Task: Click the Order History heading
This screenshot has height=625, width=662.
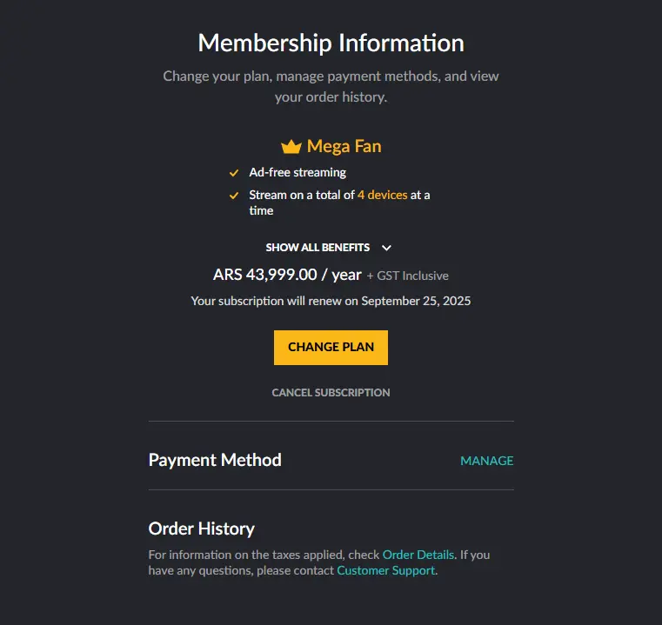Action: [202, 529]
